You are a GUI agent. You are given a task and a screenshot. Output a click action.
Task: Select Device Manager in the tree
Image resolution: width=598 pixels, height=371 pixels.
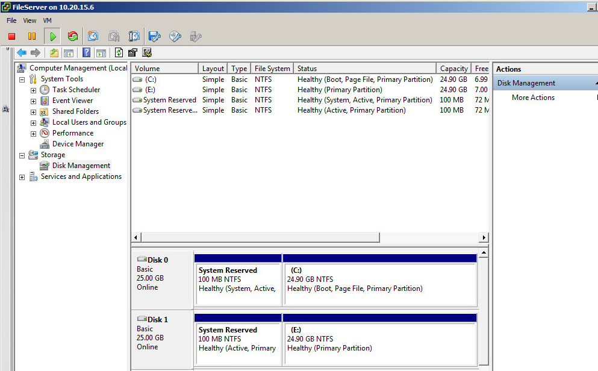point(78,144)
